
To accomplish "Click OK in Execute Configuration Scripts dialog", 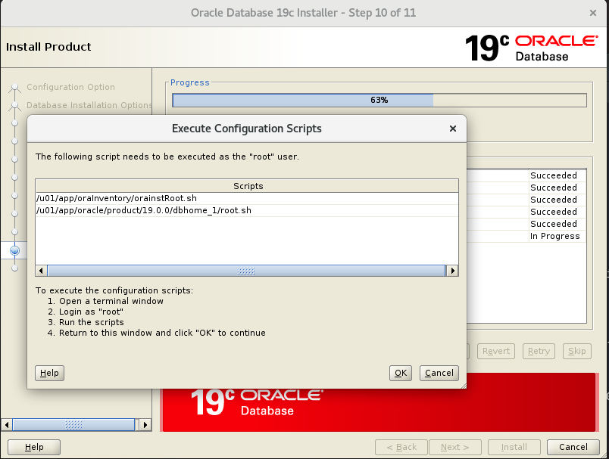I will tap(401, 373).
